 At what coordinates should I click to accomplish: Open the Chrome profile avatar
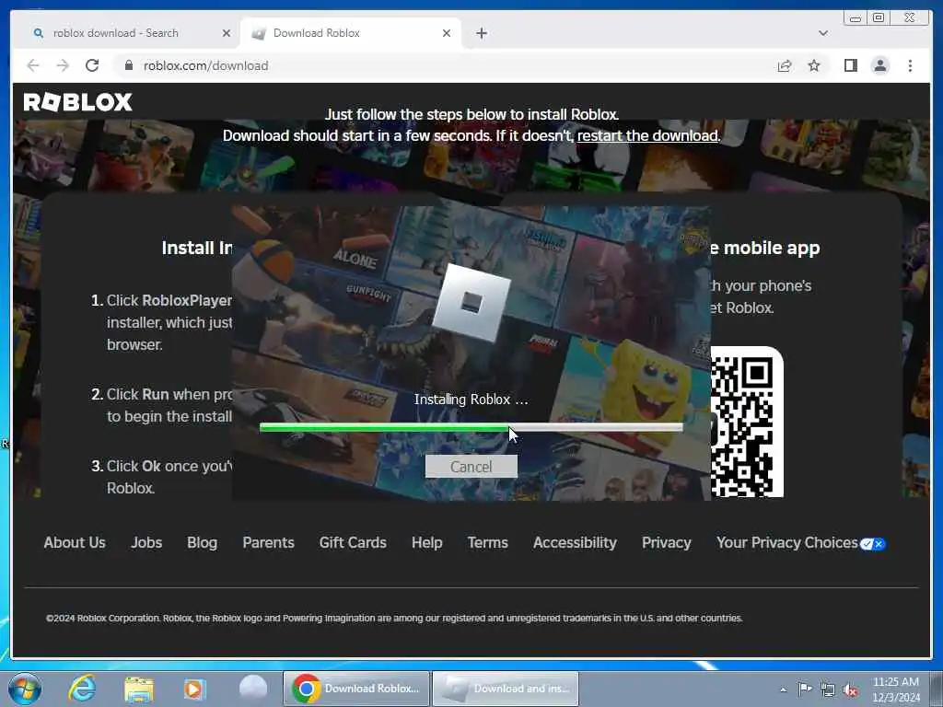(x=879, y=65)
